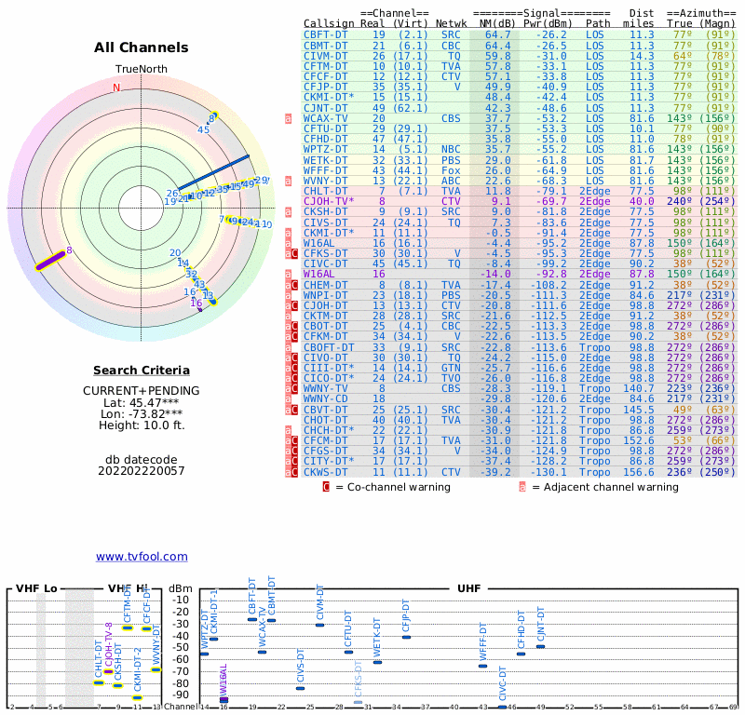Click the All Channels title

(142, 47)
